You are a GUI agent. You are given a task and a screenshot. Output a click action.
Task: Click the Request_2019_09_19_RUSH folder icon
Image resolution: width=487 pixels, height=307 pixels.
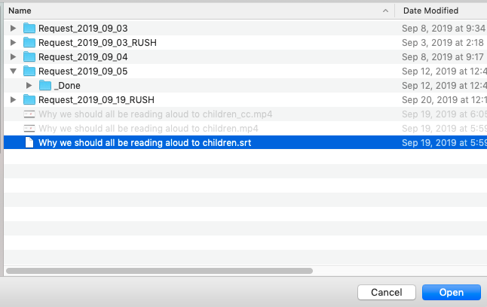pyautogui.click(x=29, y=100)
